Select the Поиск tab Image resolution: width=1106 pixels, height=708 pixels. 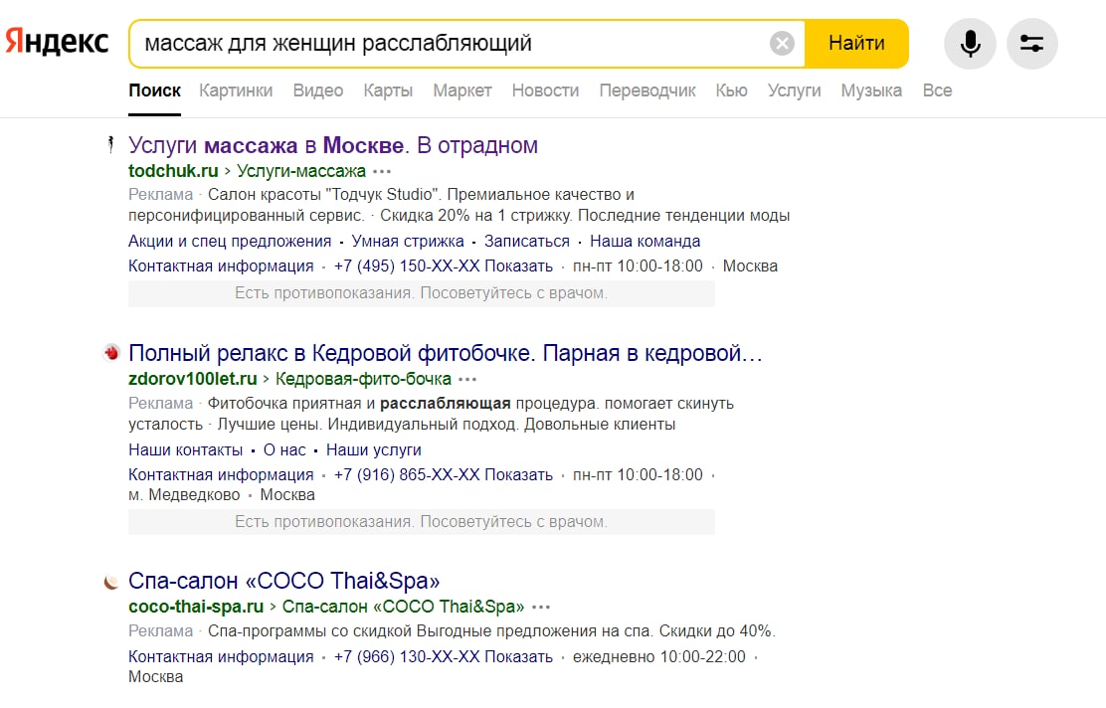(154, 90)
